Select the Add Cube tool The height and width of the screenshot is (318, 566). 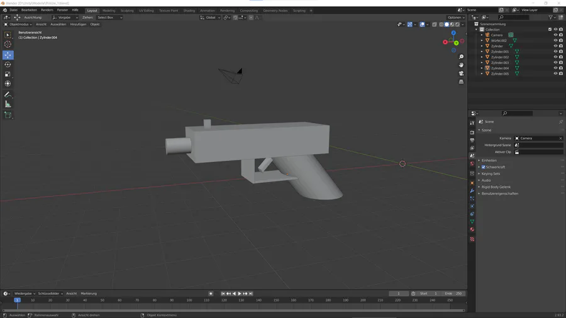click(8, 116)
